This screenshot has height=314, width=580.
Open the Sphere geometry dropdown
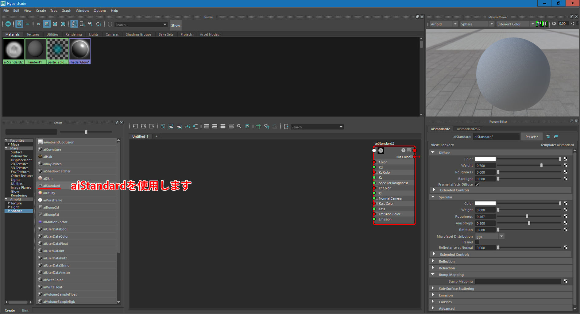click(477, 24)
